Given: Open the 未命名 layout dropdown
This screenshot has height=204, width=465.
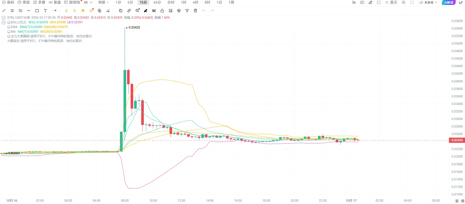Looking at the screenshot, I should click(x=428, y=2).
